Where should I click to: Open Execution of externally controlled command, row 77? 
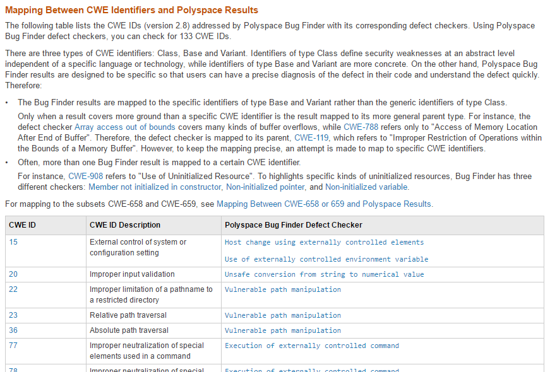point(311,346)
